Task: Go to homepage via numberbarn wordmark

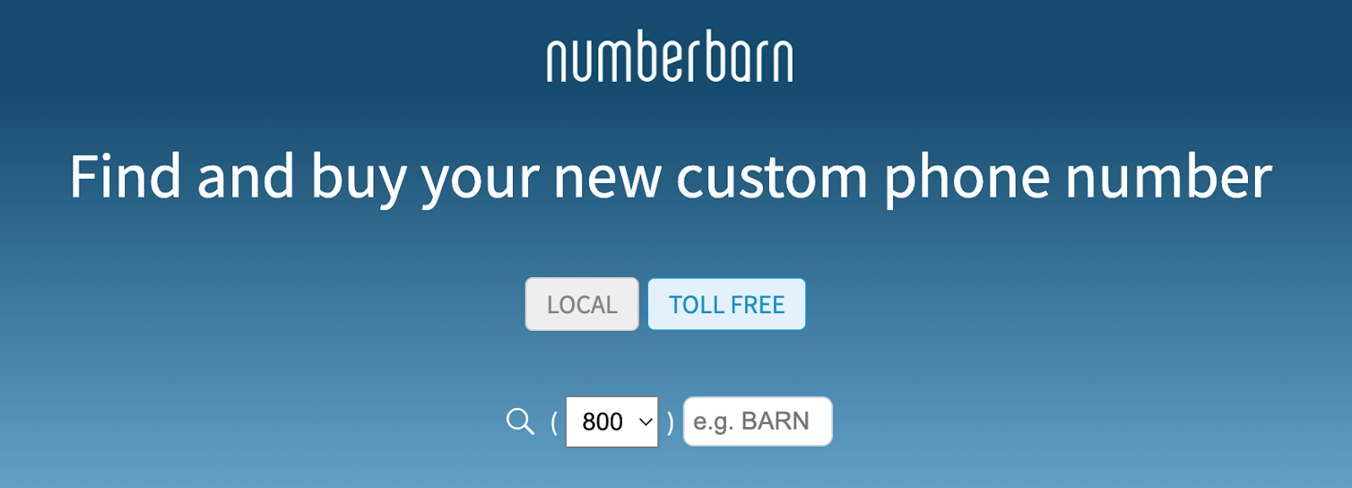Action: [669, 57]
